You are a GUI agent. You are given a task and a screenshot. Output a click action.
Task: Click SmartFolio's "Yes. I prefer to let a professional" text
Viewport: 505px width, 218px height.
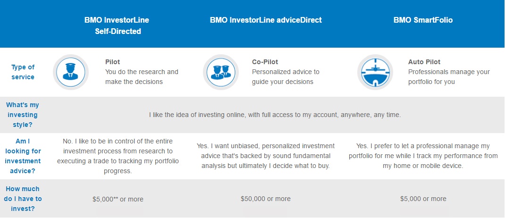tap(423, 156)
